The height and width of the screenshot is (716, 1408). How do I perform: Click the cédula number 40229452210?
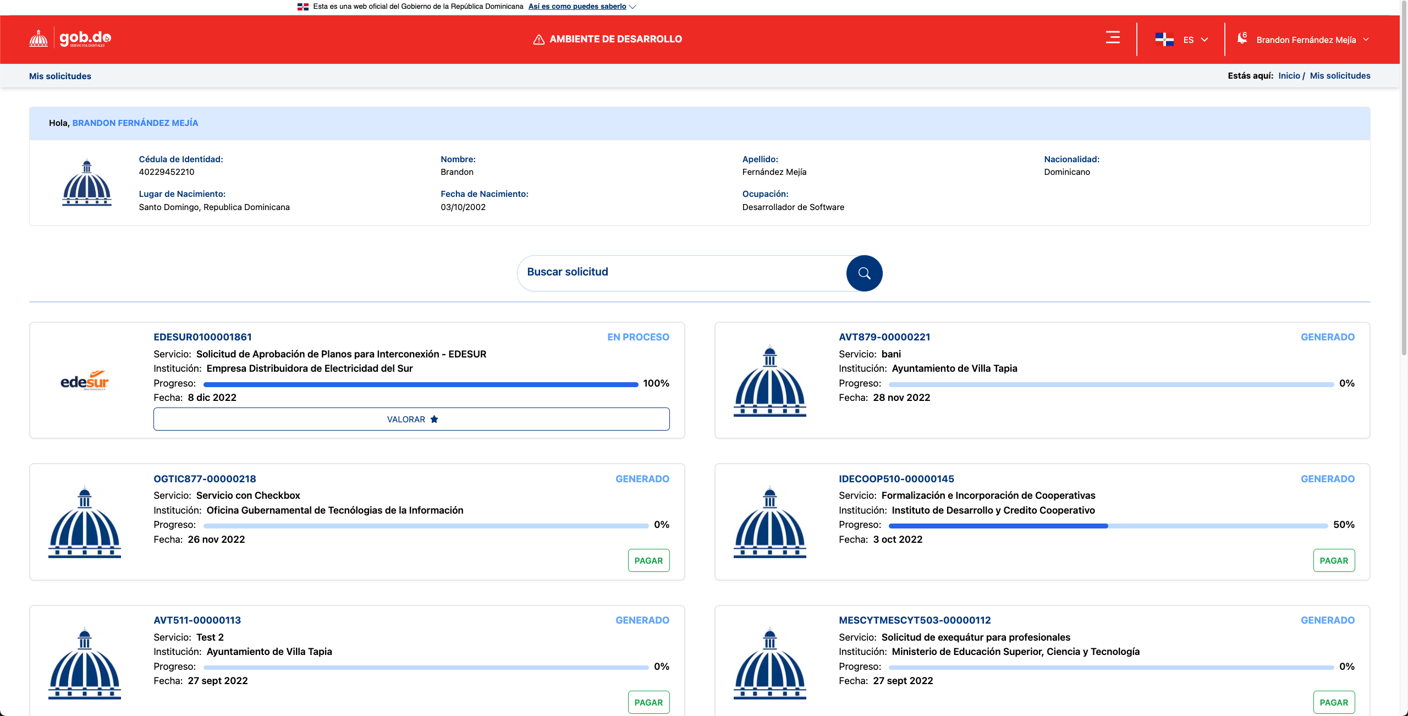pyautogui.click(x=167, y=172)
